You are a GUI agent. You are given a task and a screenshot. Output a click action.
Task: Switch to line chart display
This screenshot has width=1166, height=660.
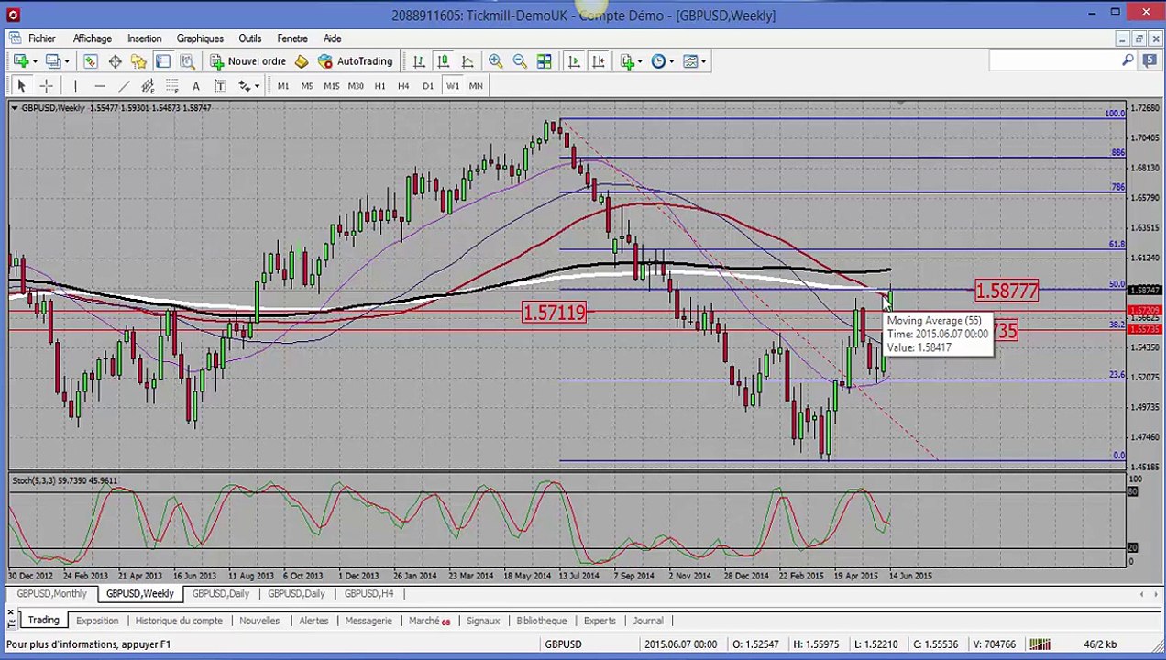(x=467, y=61)
